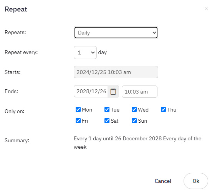Click the Repeat dialog title
212x194 pixels.
tap(16, 9)
